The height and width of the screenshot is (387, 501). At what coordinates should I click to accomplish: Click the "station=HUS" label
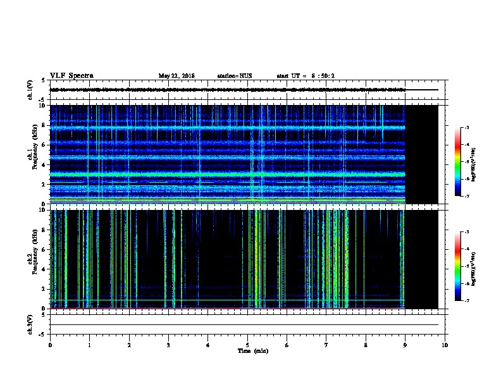(235, 76)
